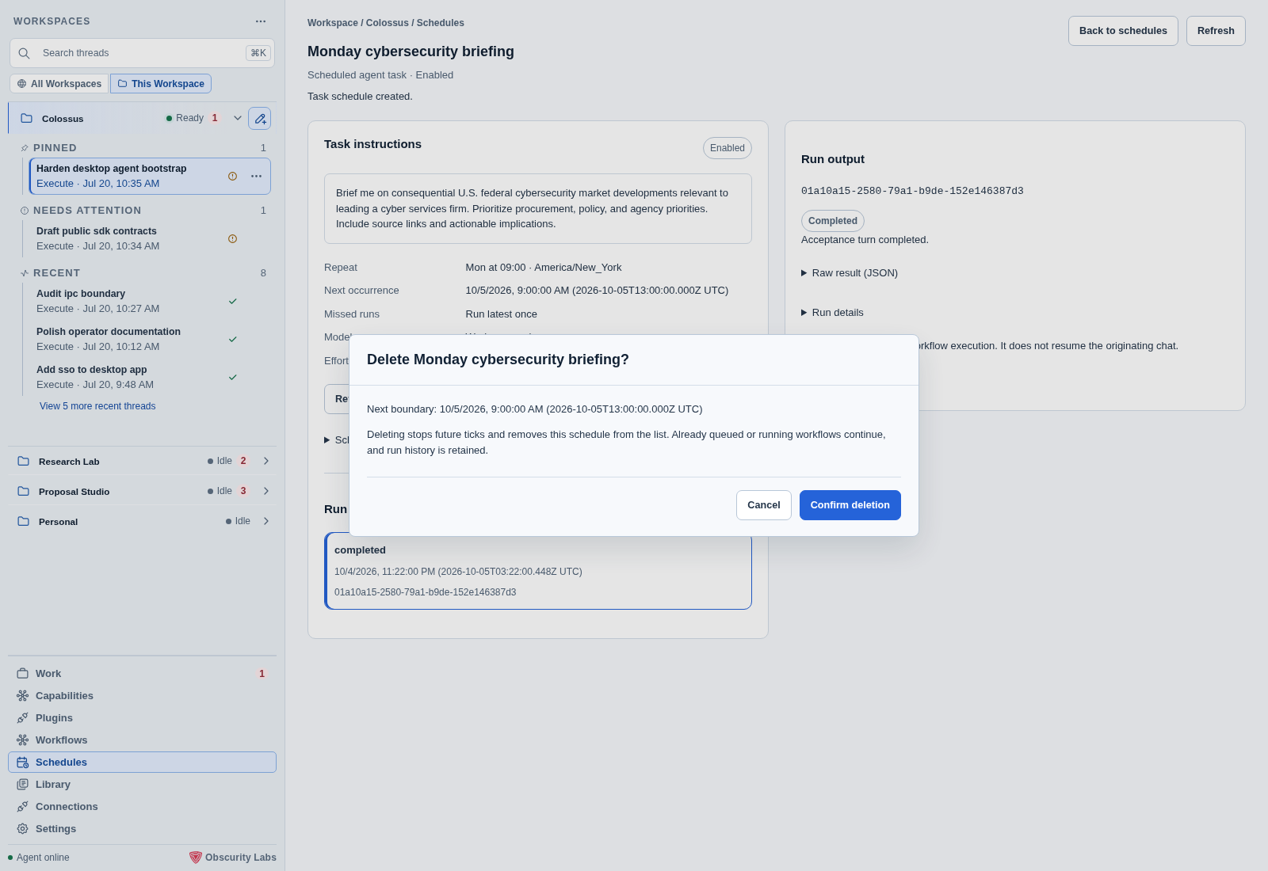Click checkmark on Polish operator documentation
Viewport: 1268px width, 871px height.
coord(232,339)
